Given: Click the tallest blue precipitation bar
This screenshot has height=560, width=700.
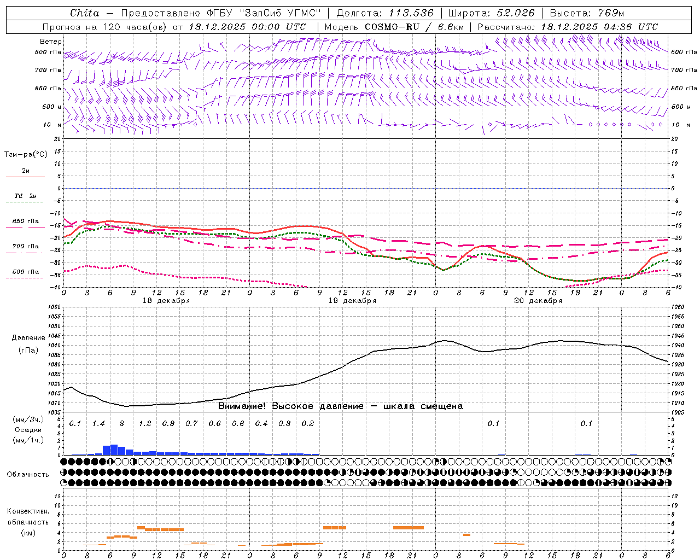Looking at the screenshot, I should coord(114,450).
